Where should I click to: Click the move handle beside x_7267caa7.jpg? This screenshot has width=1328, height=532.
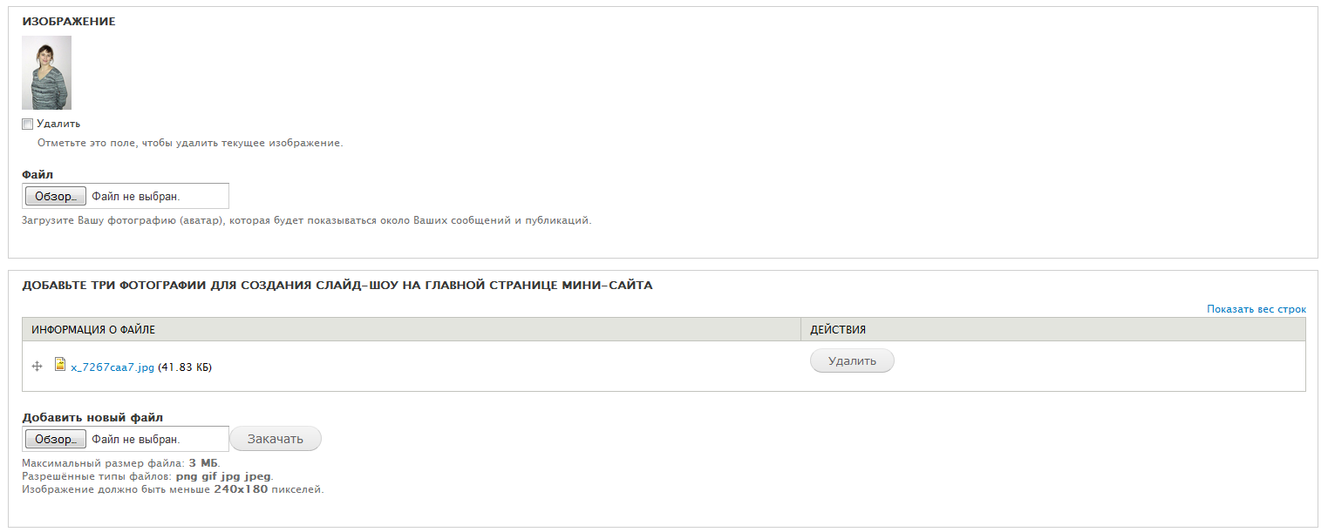(37, 367)
